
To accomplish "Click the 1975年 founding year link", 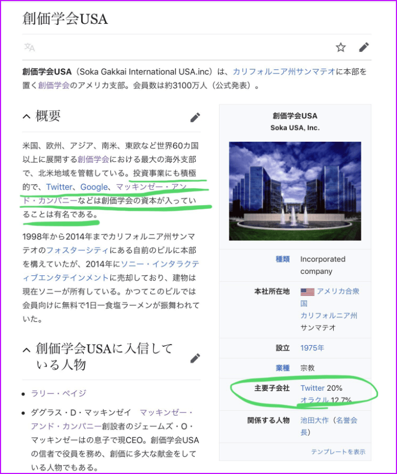I will [x=312, y=348].
